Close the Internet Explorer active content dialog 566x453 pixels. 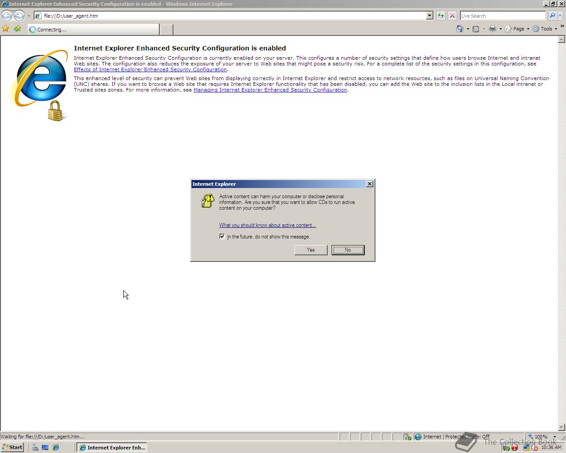pyautogui.click(x=370, y=184)
